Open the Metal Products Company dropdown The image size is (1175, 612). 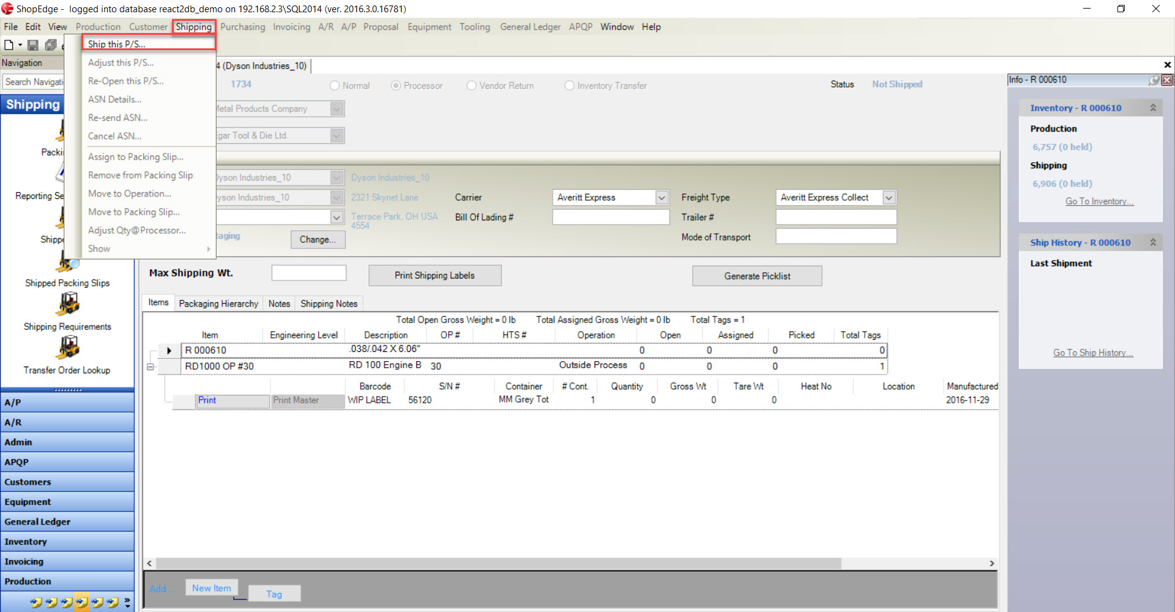(x=337, y=109)
